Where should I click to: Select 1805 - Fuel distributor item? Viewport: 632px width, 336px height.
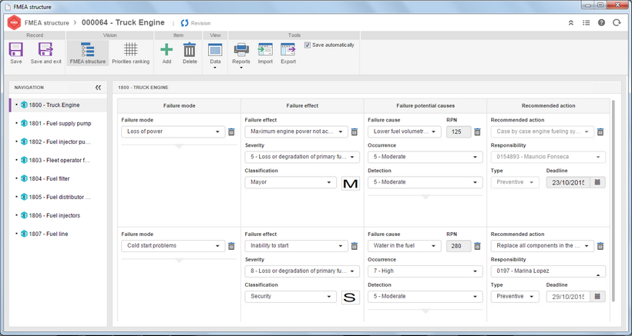pos(58,197)
